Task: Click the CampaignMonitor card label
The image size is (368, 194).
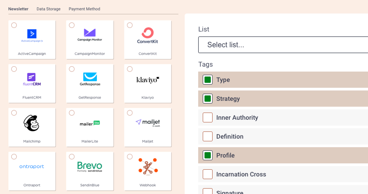Action: click(x=90, y=54)
